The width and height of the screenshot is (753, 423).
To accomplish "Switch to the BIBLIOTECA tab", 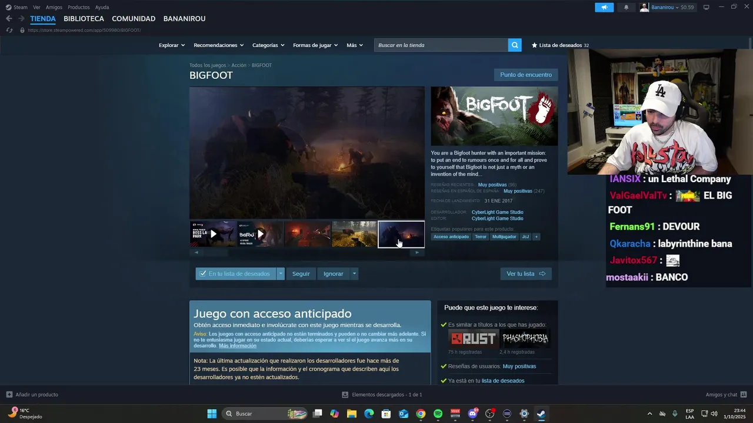I will tap(84, 19).
